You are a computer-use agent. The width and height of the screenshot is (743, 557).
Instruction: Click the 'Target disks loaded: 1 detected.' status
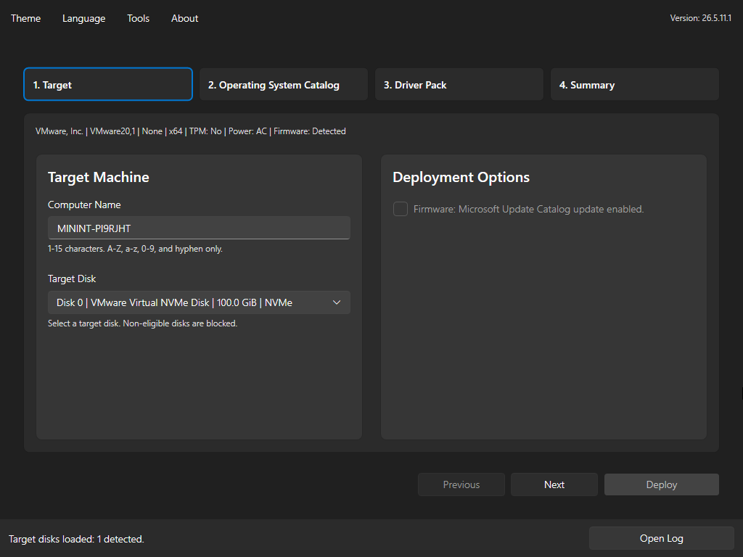[76, 539]
